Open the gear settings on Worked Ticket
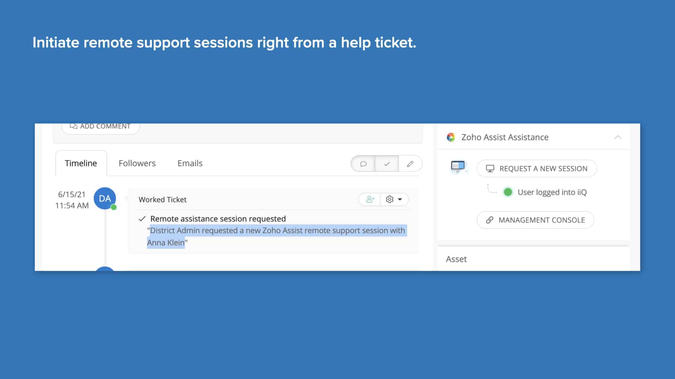 coord(389,199)
